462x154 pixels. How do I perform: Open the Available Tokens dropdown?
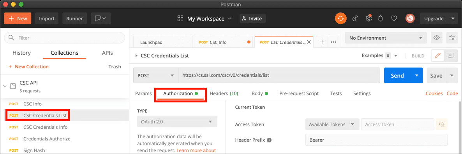332,125
